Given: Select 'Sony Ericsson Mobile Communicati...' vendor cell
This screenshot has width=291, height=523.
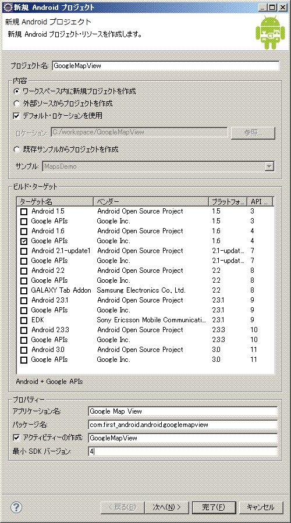Looking at the screenshot, I should (151, 320).
